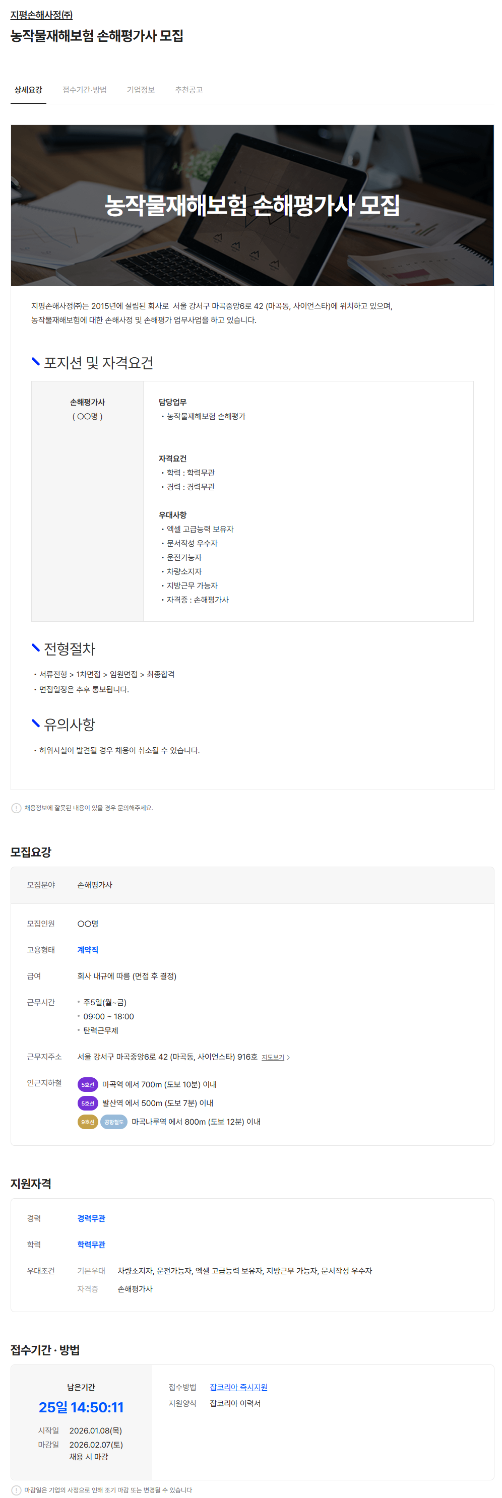
Task: Switch to the 접수기간·방법 tab
Action: coord(84,90)
